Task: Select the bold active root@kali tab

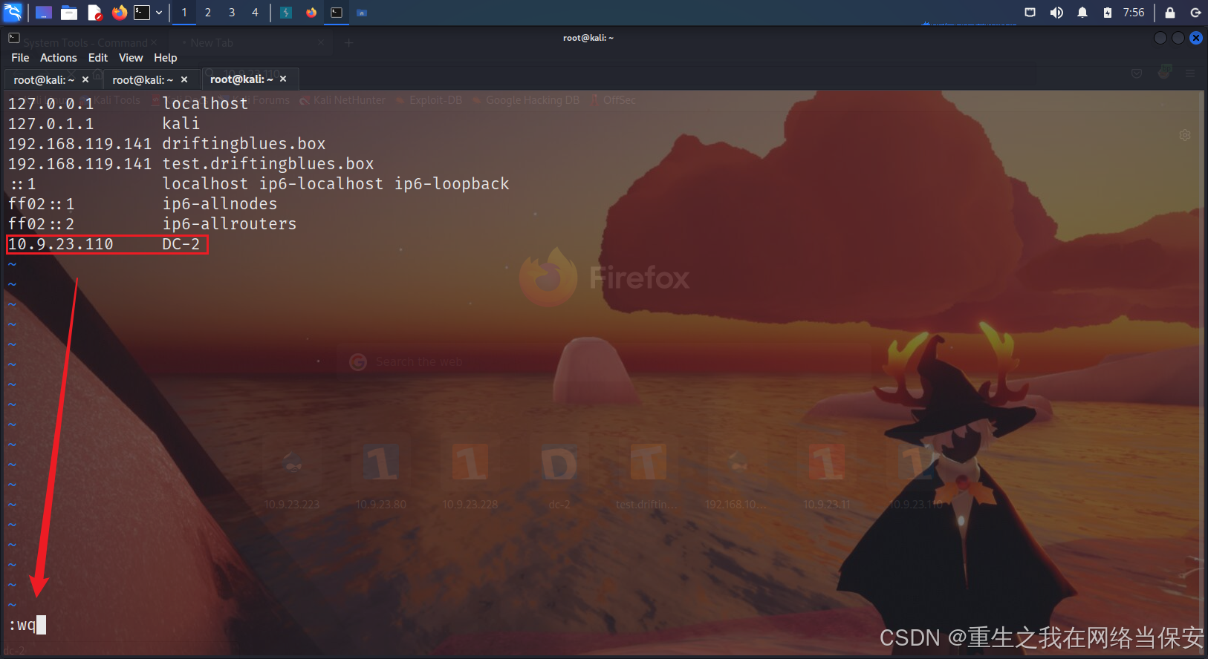Action: (241, 79)
